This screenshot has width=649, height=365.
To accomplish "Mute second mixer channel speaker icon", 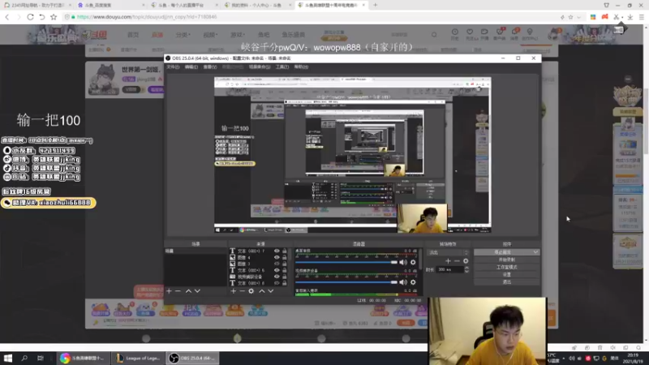I will click(x=403, y=282).
